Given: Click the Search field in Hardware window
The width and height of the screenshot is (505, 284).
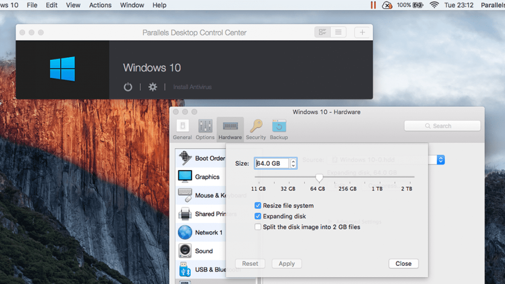Looking at the screenshot, I should pyautogui.click(x=442, y=126).
